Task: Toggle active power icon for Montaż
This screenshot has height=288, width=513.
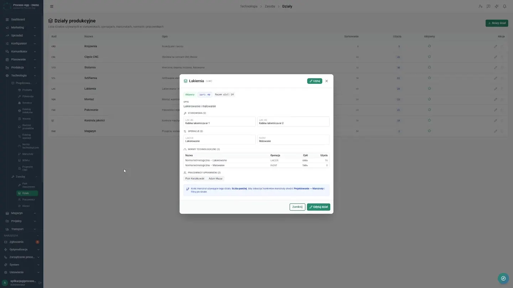Action: (429, 99)
